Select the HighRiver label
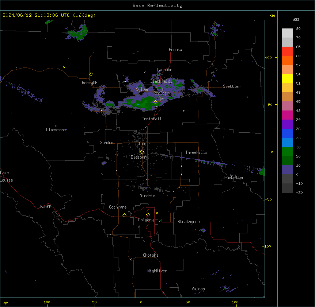Image resolution: width=315 pixels, height=307 pixels. click(157, 271)
